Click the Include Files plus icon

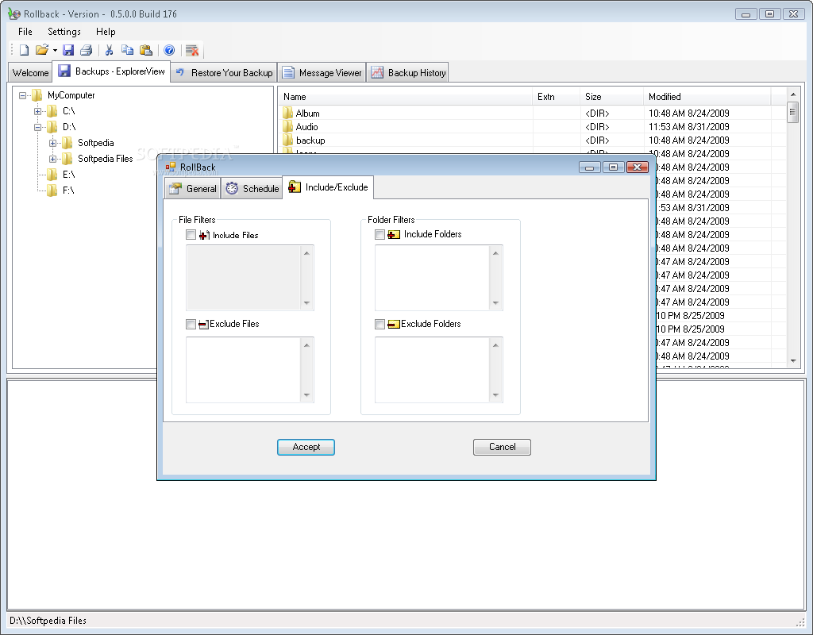pyautogui.click(x=204, y=235)
